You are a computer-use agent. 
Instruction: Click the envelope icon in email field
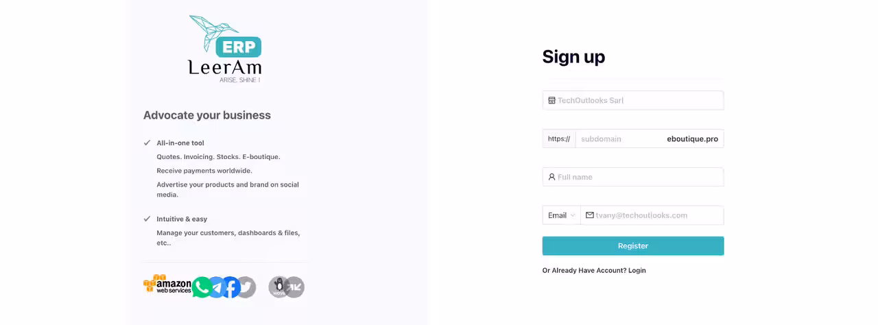[590, 215]
